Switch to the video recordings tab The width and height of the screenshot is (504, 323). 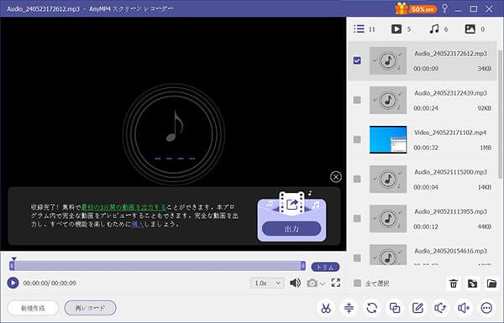coord(401,29)
